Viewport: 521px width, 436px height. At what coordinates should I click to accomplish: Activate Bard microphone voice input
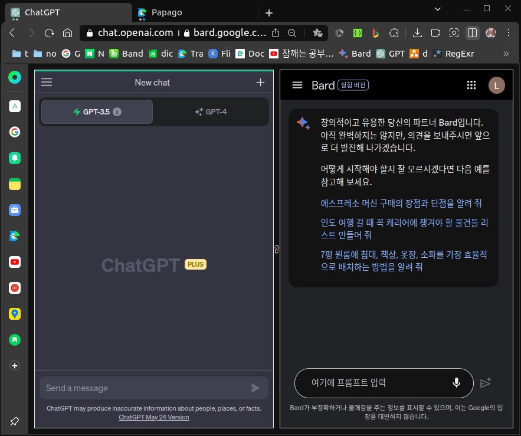tap(457, 382)
